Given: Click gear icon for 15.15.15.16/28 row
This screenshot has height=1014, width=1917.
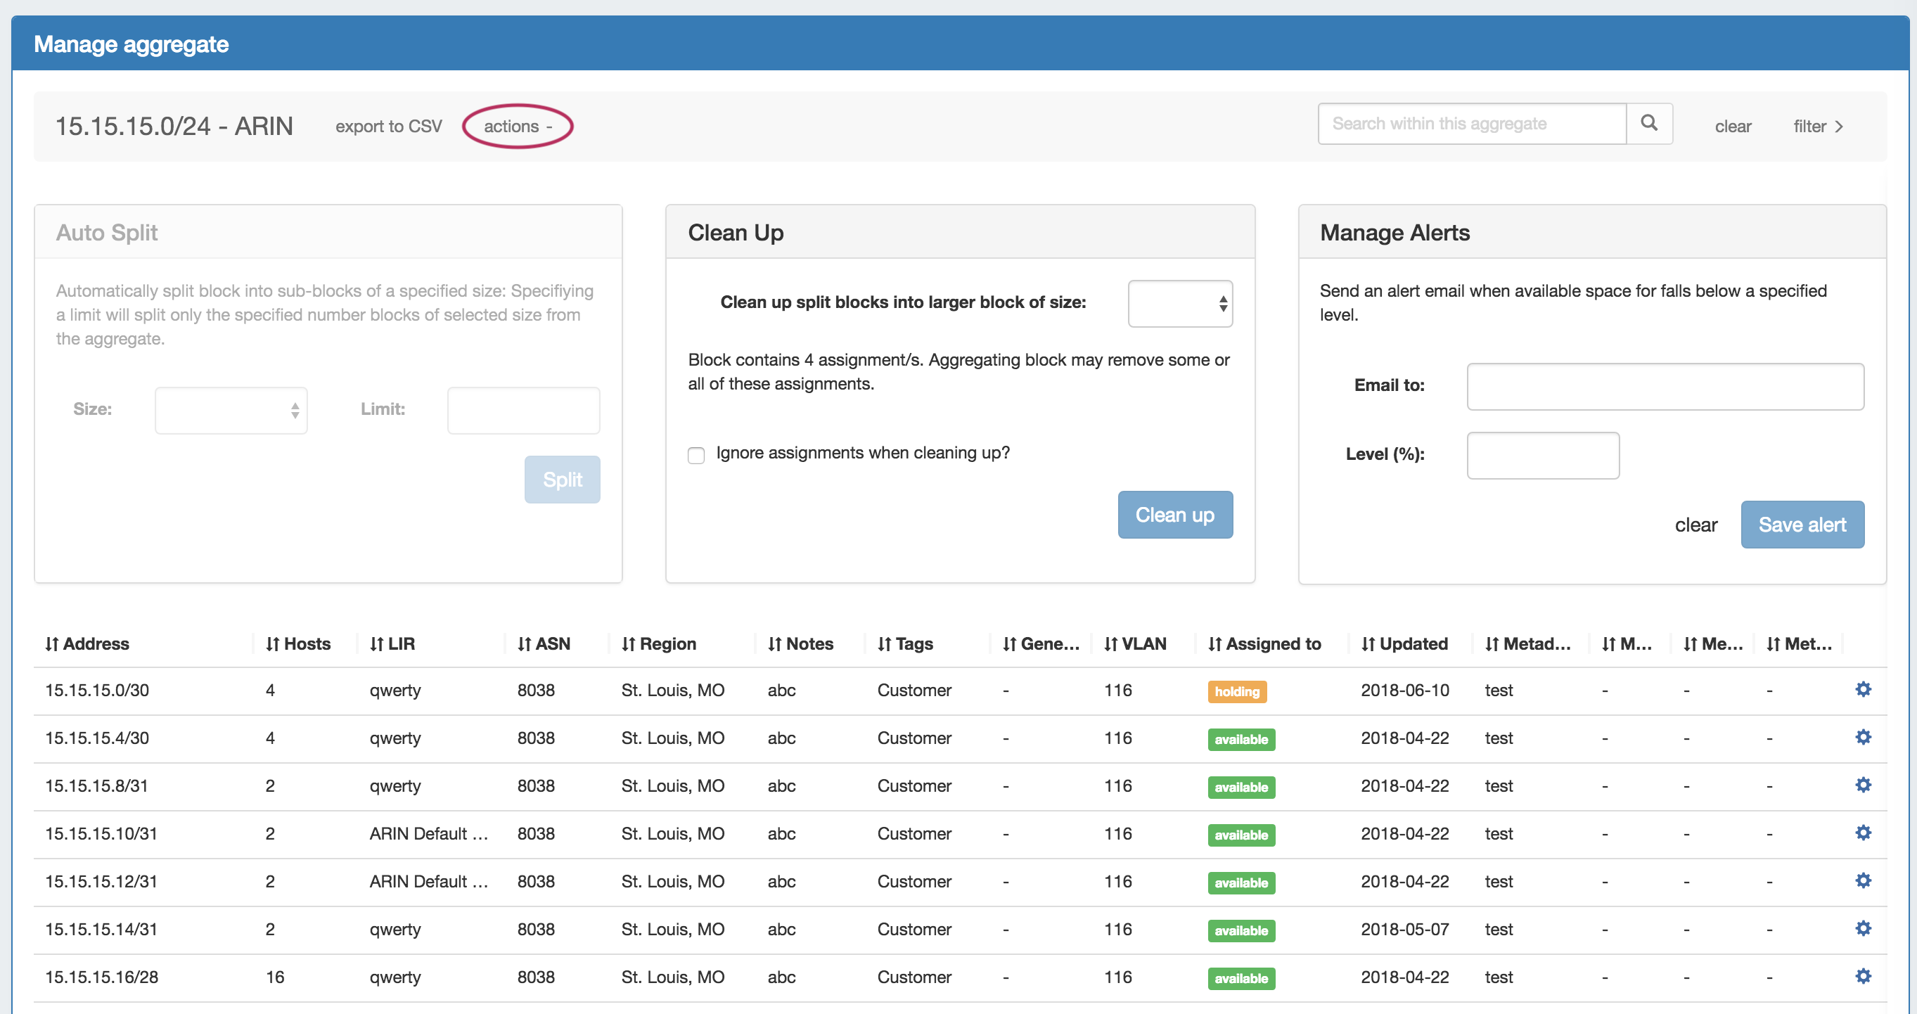Looking at the screenshot, I should coord(1862,976).
